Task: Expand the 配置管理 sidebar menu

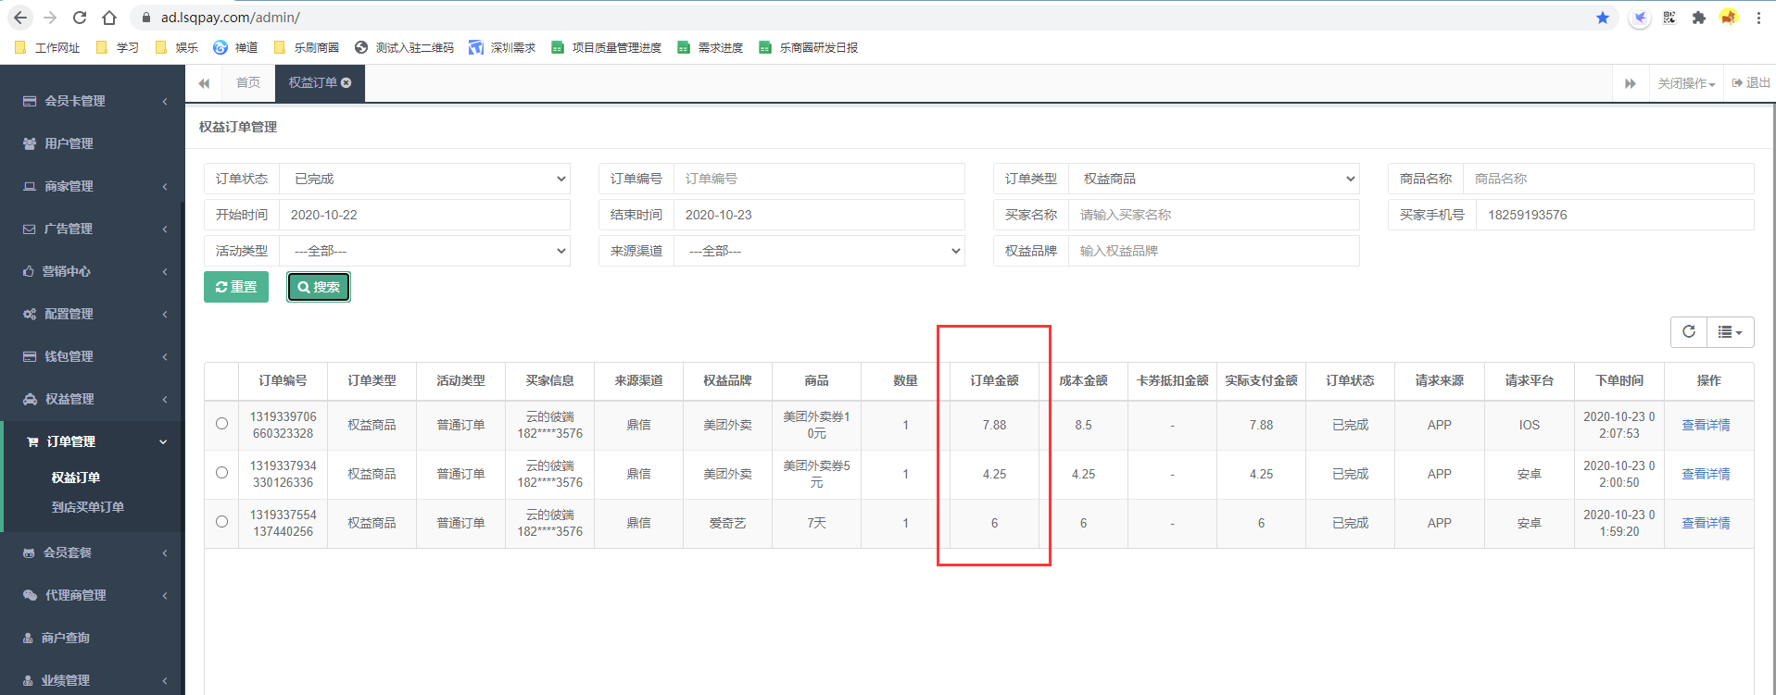Action: click(93, 314)
